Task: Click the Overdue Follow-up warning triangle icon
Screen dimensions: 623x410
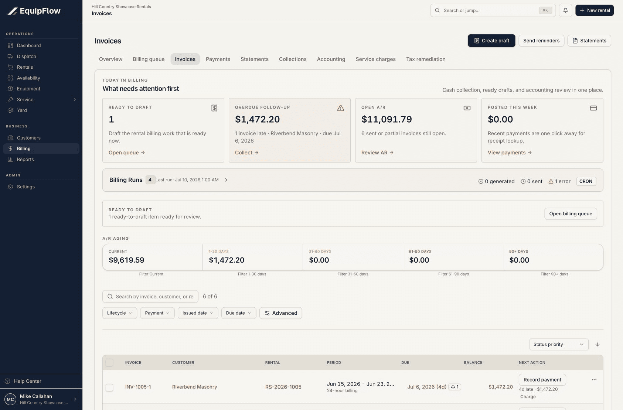Action: tap(341, 108)
